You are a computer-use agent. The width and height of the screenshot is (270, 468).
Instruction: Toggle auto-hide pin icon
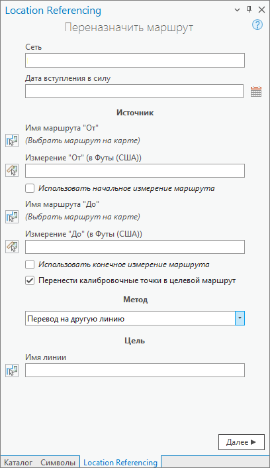pyautogui.click(x=249, y=9)
